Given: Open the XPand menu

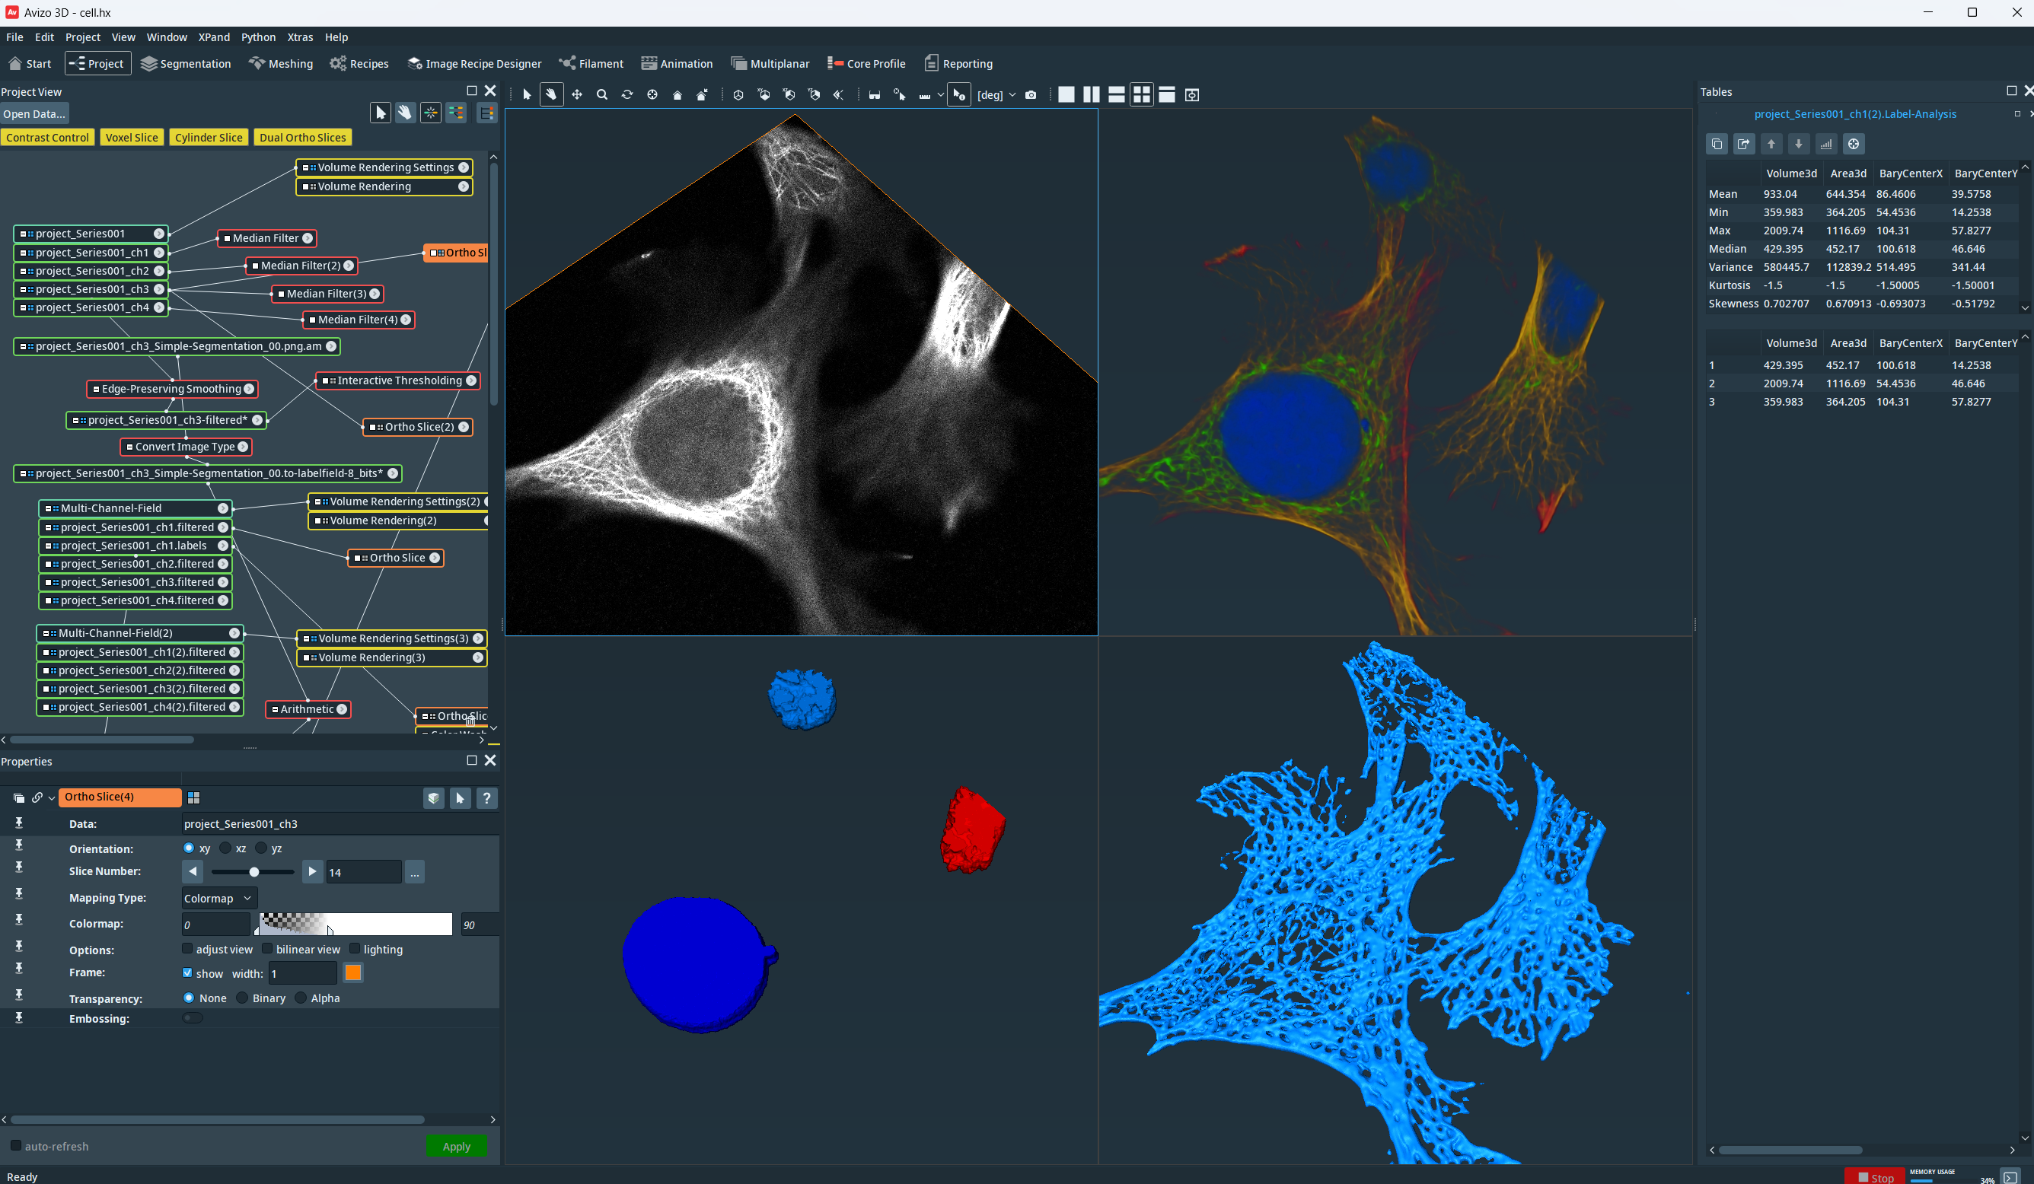Looking at the screenshot, I should click(214, 37).
